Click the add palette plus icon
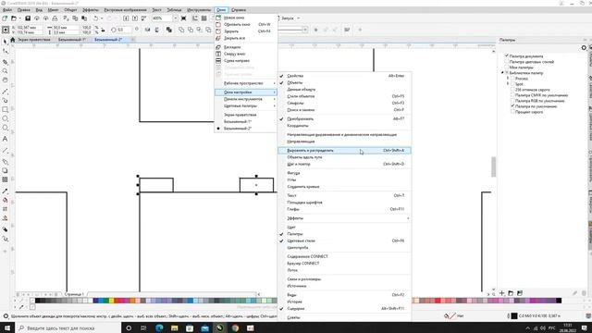 coord(501,293)
